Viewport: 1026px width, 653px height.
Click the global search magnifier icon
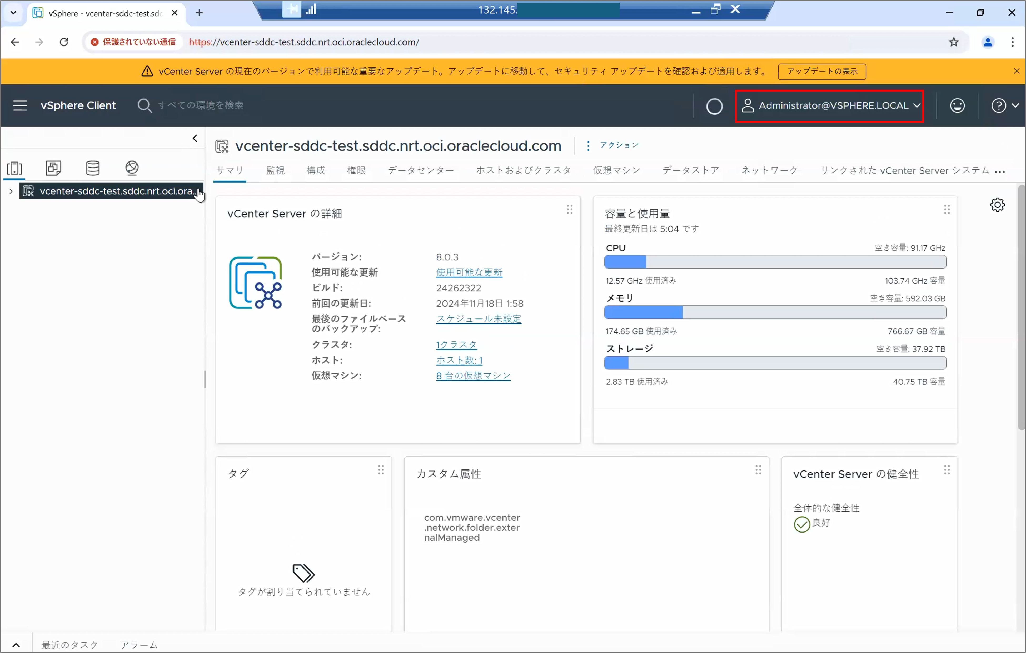[x=145, y=105]
